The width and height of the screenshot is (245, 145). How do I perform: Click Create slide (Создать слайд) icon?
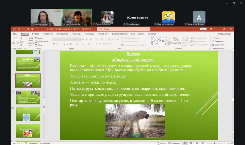[x=31, y=40]
